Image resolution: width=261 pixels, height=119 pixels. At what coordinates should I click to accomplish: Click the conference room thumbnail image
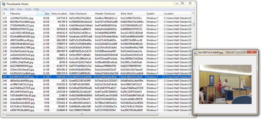pyautogui.click(x=225, y=84)
